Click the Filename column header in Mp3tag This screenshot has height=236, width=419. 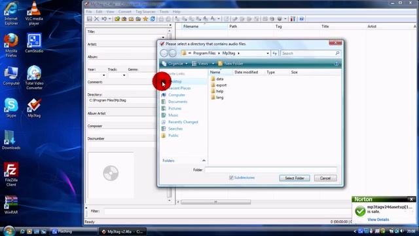[191, 26]
